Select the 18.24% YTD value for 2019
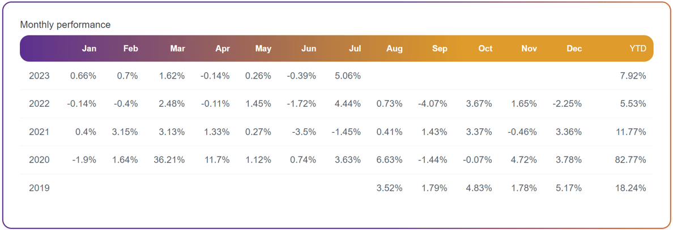The image size is (673, 230). [632, 188]
